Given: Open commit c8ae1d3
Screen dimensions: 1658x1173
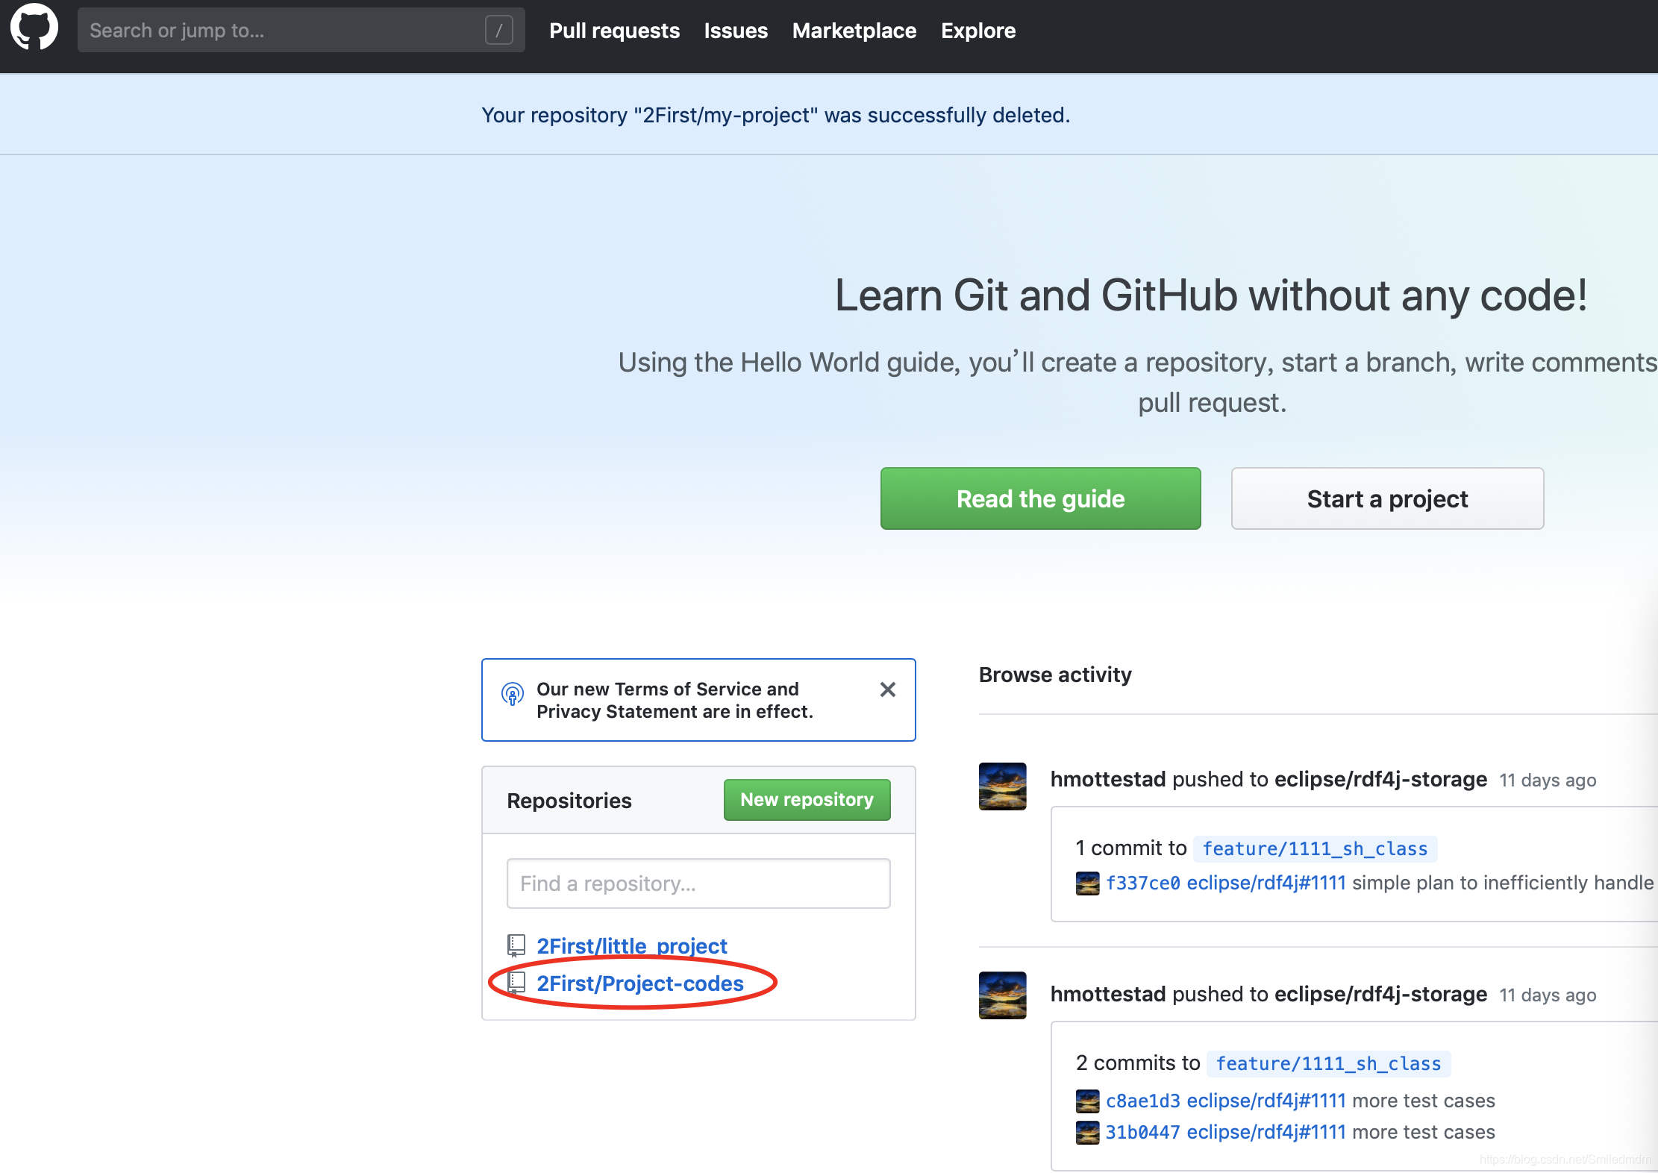Looking at the screenshot, I should 1142,1101.
